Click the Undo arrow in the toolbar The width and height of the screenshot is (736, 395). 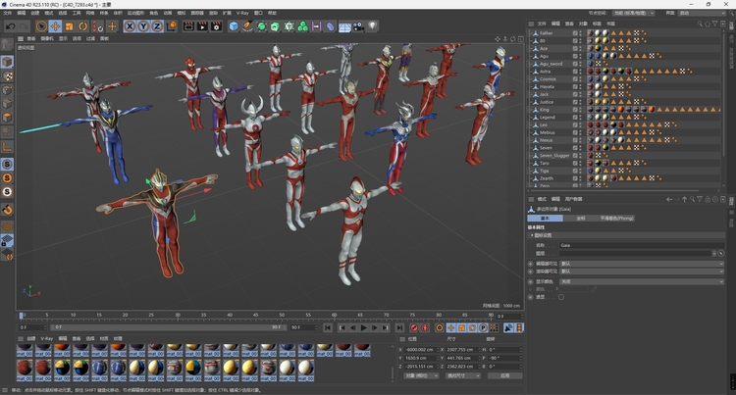coord(11,26)
